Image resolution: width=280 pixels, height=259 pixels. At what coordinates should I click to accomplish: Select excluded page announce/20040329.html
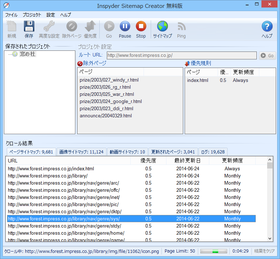(106, 116)
